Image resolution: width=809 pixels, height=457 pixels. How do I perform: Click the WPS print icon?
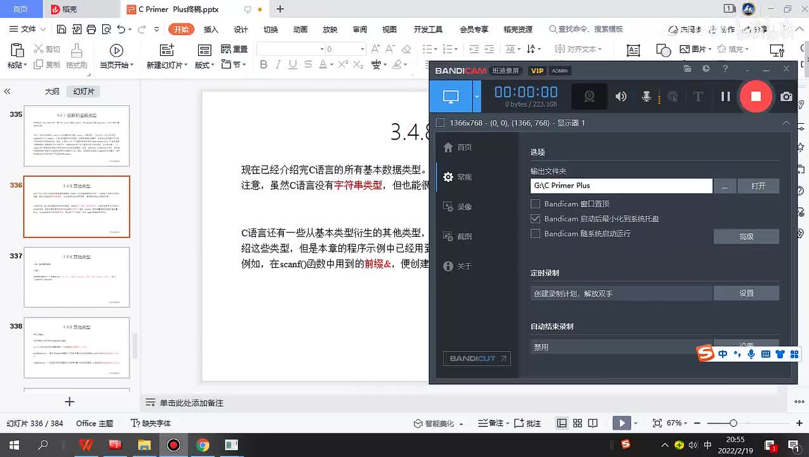pyautogui.click(x=91, y=29)
